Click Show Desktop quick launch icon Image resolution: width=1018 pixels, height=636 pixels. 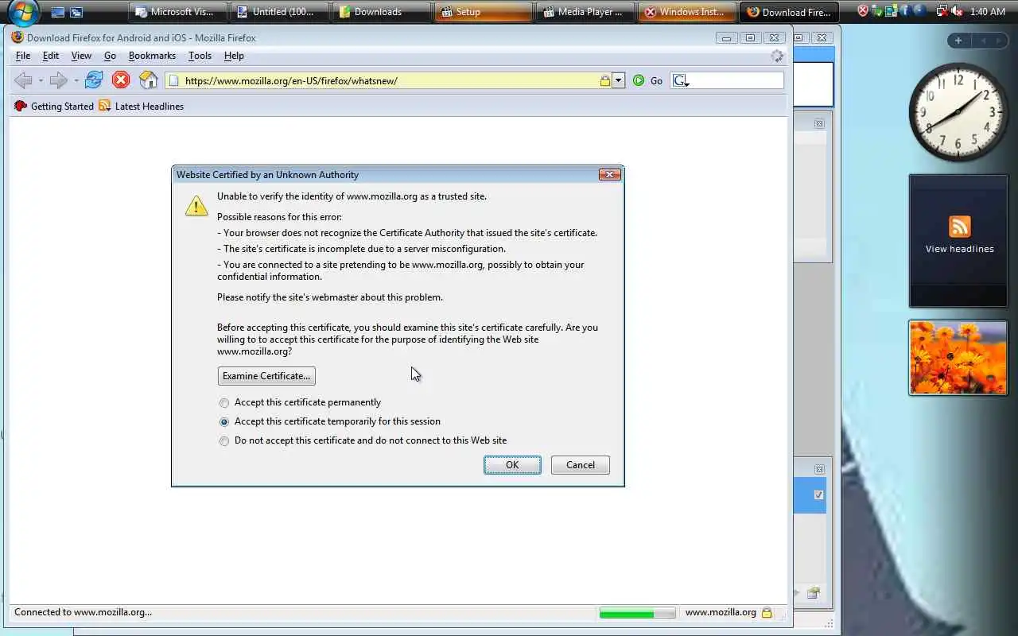(57, 12)
